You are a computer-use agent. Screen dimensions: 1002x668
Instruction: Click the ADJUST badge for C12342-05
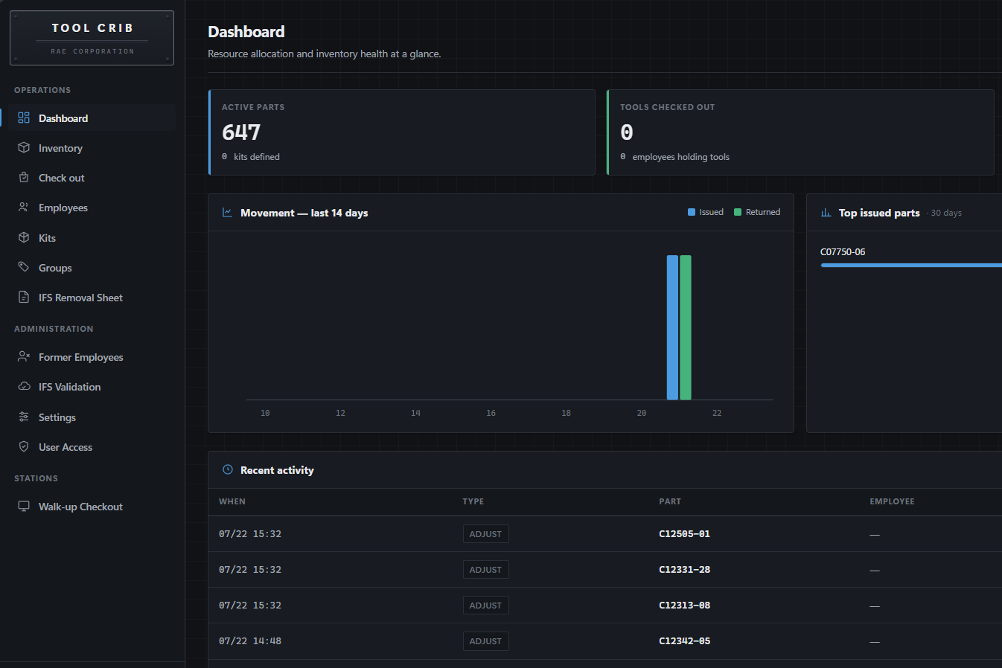click(x=485, y=641)
